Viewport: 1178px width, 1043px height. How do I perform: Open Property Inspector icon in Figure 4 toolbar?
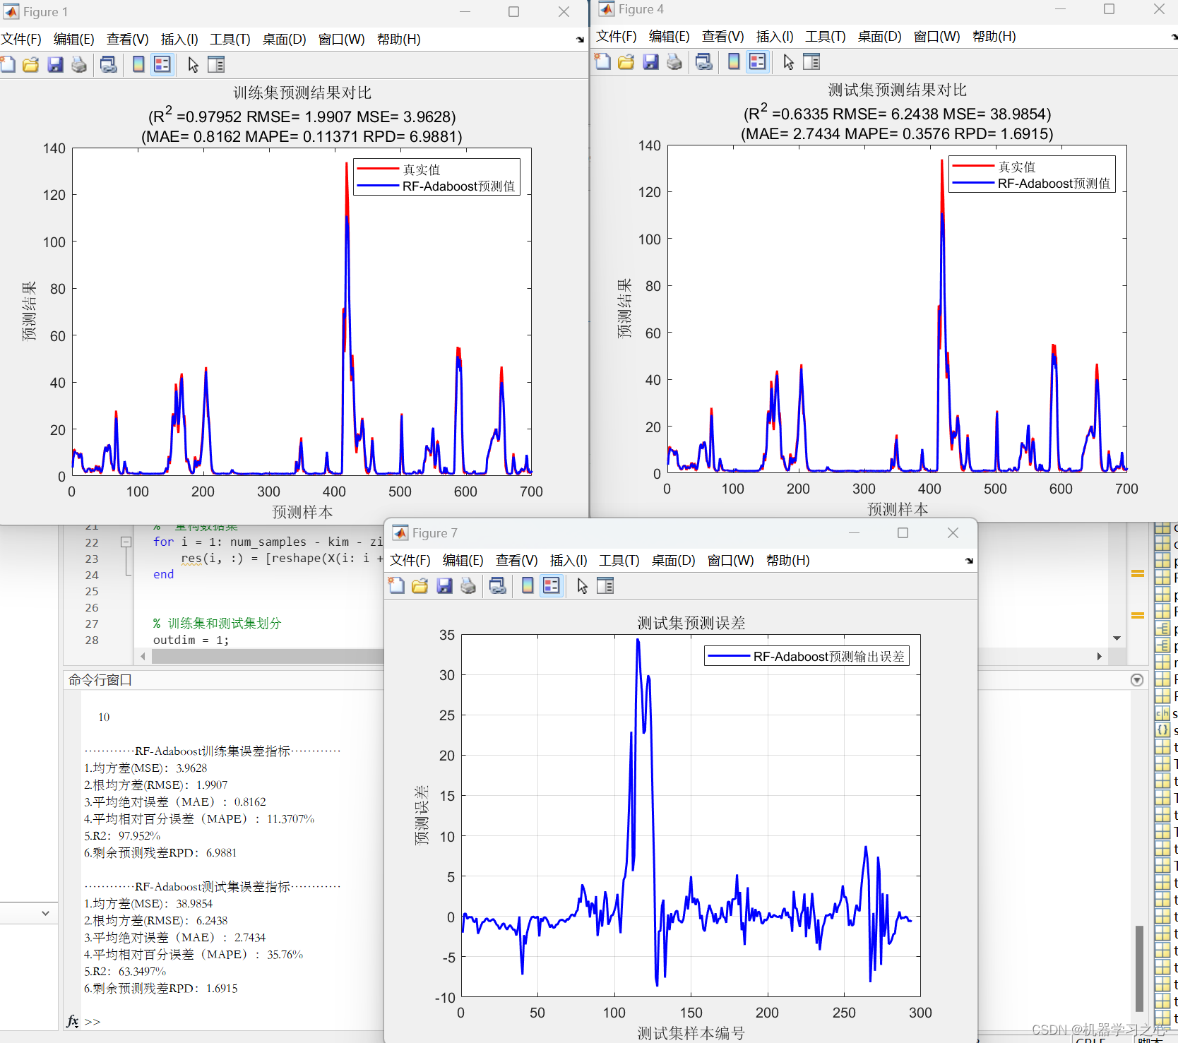pyautogui.click(x=811, y=62)
